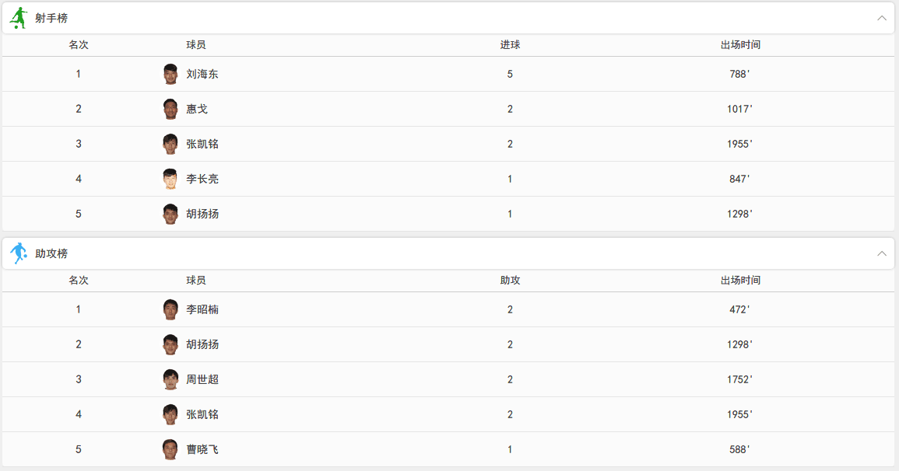899x471 pixels.
Task: Open 胡扬扬 in the assists list
Action: [x=202, y=344]
